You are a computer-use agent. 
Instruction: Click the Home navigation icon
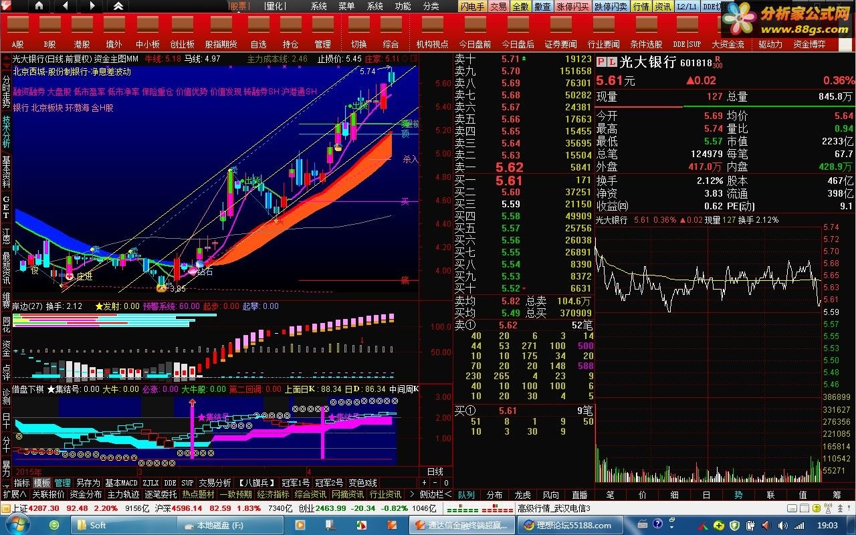click(39, 6)
